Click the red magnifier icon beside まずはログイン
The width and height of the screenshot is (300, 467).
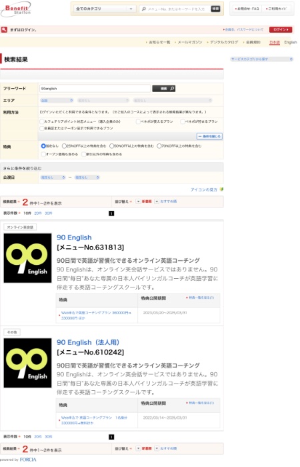[4, 29]
